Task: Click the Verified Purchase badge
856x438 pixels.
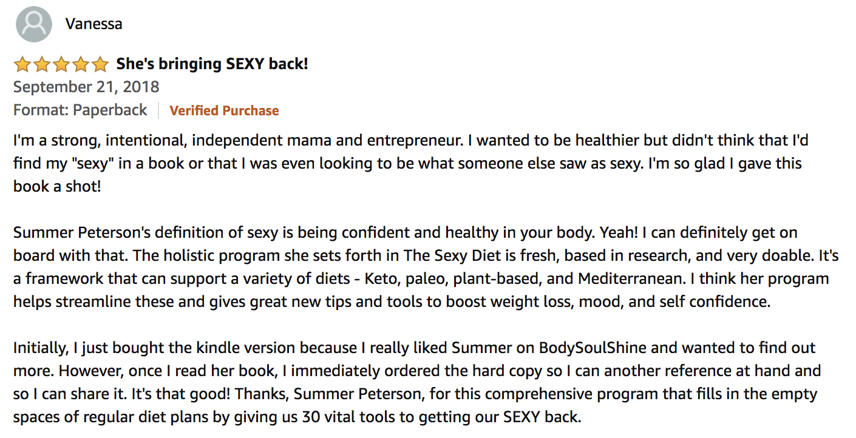Action: point(224,110)
